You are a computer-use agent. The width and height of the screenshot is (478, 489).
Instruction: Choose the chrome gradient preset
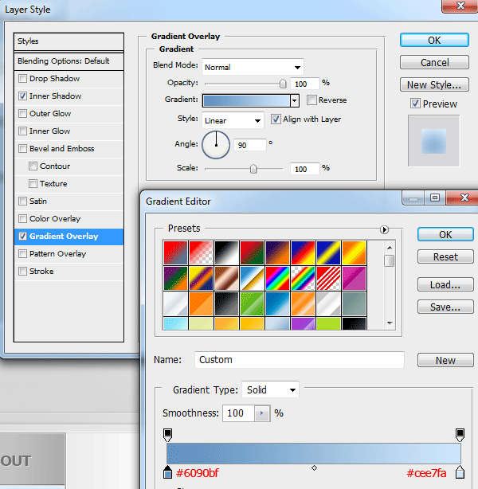(x=252, y=279)
